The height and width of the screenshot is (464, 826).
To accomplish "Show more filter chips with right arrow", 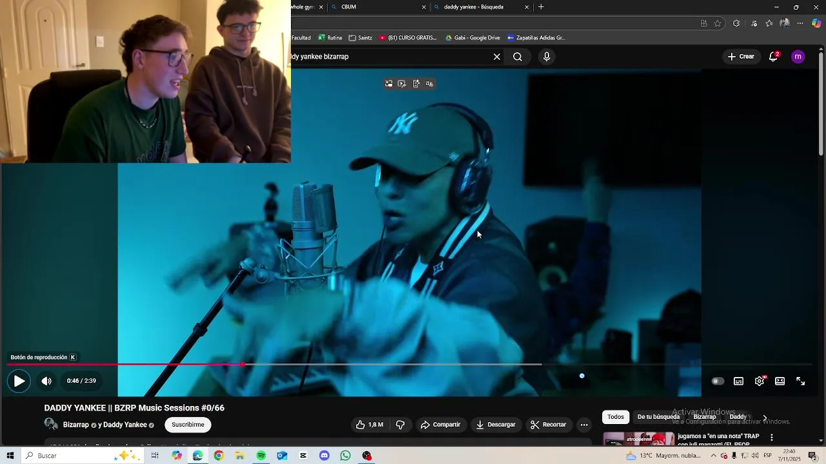I will (x=765, y=418).
